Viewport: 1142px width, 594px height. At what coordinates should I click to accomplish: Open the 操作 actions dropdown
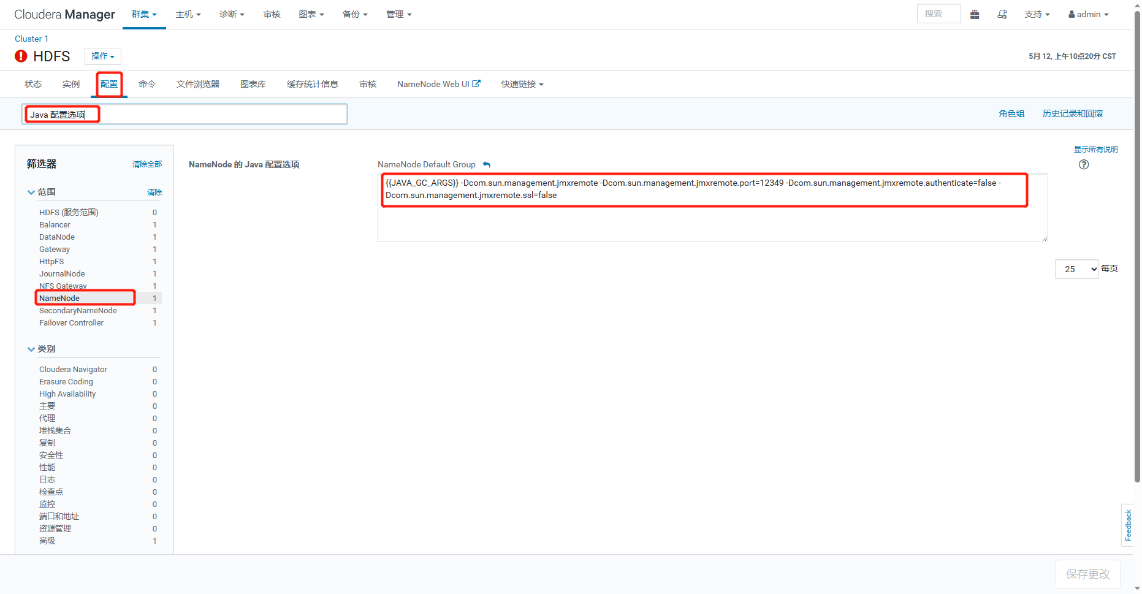coord(103,56)
